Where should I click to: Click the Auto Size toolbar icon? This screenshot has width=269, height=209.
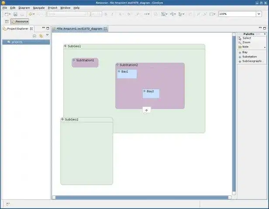point(190,14)
